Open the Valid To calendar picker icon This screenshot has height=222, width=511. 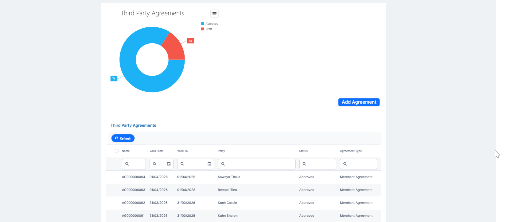tap(209, 164)
